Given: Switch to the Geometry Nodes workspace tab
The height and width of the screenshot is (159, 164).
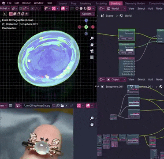Looking at the screenshot, I should point(134,4).
